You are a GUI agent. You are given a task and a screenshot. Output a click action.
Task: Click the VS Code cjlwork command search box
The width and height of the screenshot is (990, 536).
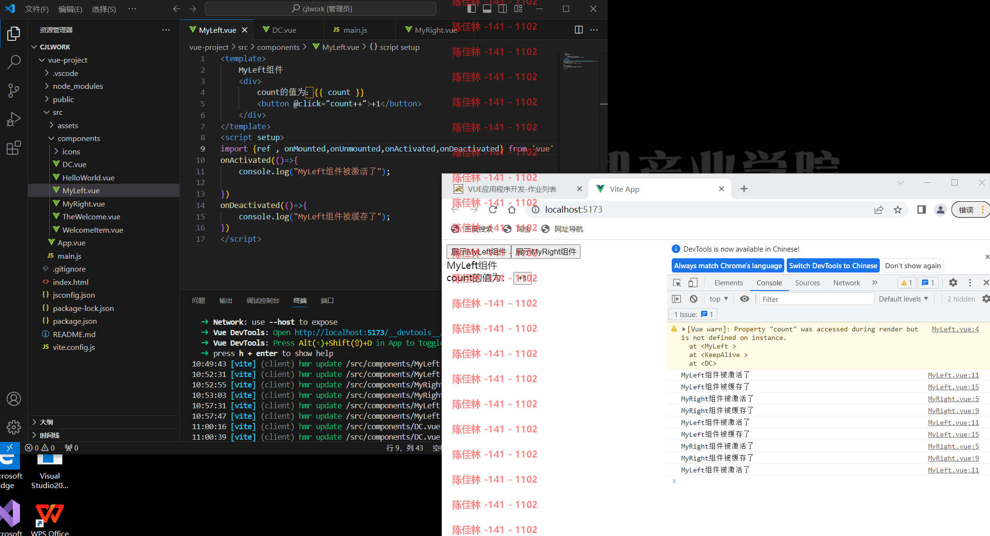(321, 9)
